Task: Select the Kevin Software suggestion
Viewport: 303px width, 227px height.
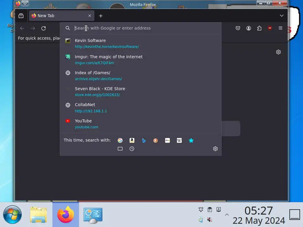Action: pos(141,43)
